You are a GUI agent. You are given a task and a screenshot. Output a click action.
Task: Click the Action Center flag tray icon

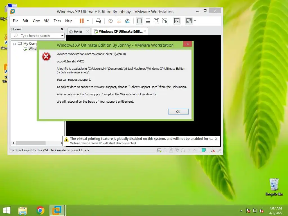coord(248,211)
